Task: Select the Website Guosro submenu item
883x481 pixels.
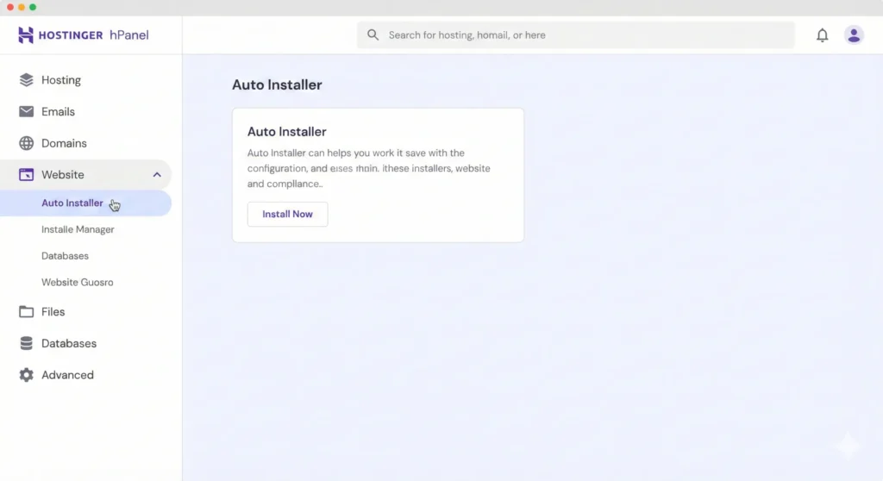Action: pos(77,283)
